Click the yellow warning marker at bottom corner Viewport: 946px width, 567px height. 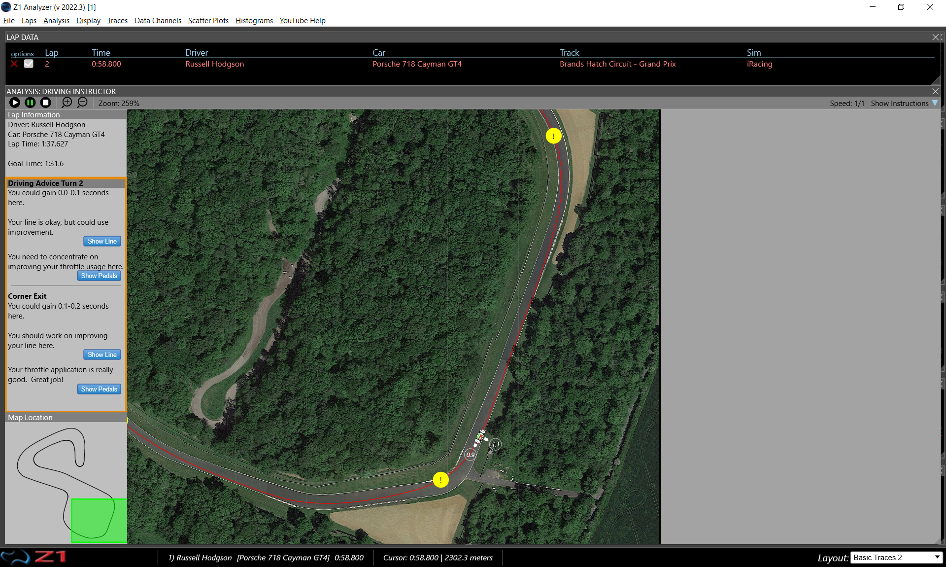coord(440,480)
